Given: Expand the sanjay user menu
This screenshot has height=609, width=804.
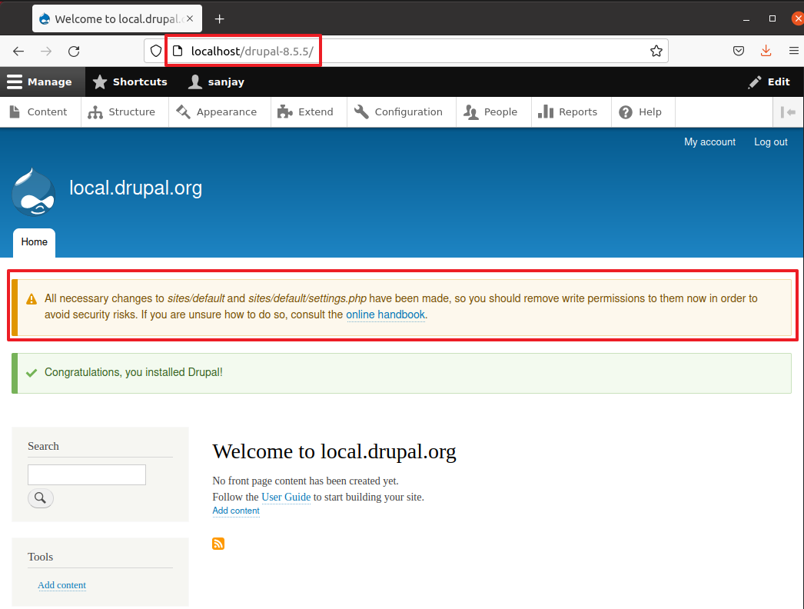Looking at the screenshot, I should point(217,82).
